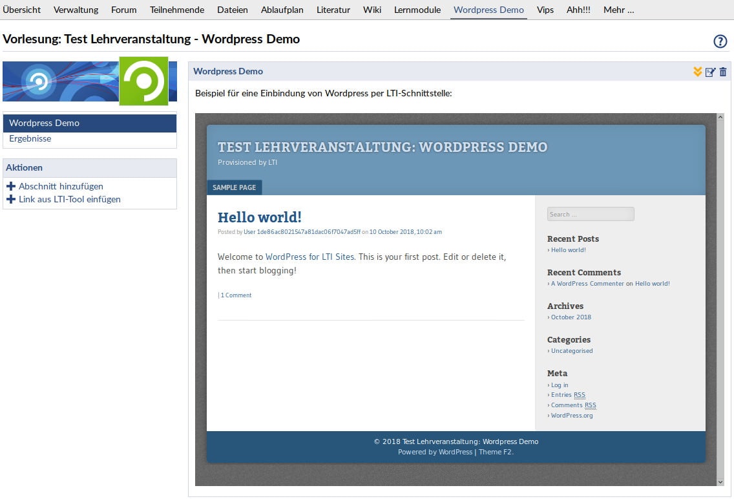Click the post author User 1de86ac8021547a81dac06f7047ad5ff link
This screenshot has width=734, height=499.
pos(302,232)
